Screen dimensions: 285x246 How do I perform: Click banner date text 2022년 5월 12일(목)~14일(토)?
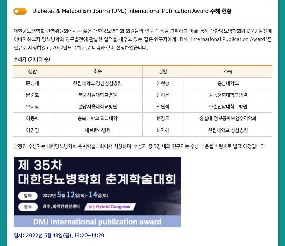pos(75,195)
